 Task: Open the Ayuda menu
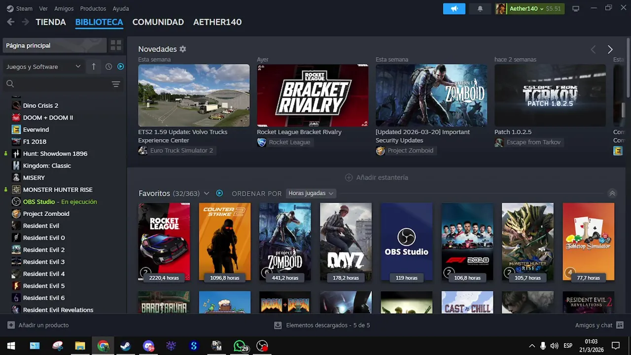tap(121, 8)
